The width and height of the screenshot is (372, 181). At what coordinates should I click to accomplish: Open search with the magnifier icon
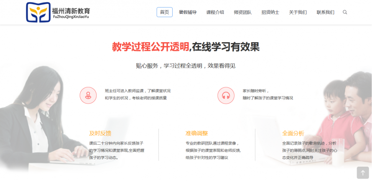[345, 12]
